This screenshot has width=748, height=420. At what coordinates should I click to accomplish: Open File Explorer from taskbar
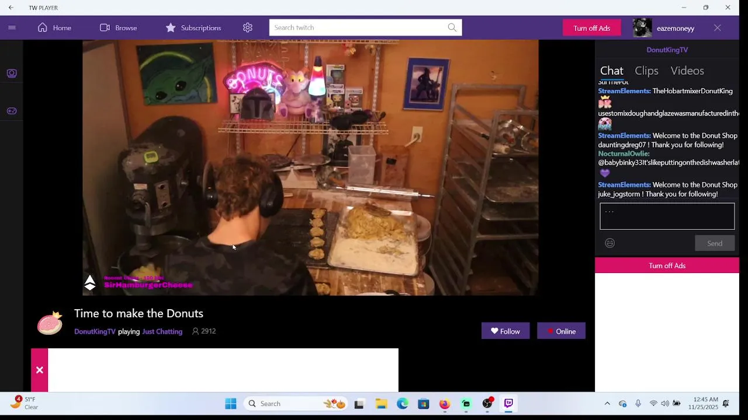(x=381, y=404)
